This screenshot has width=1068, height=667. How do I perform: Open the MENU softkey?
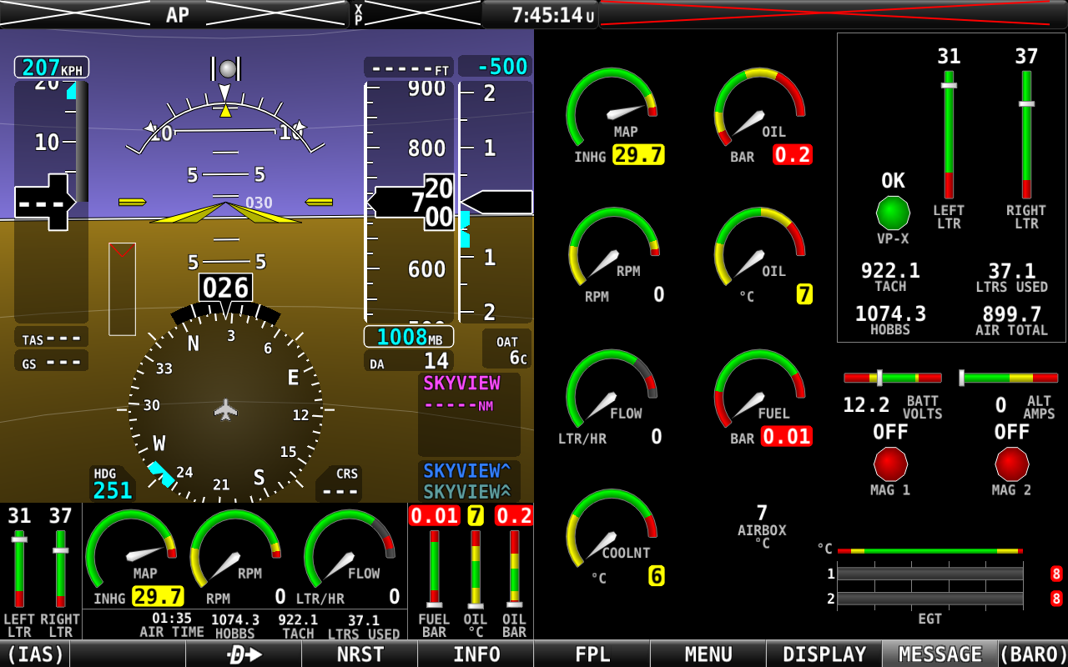point(708,654)
